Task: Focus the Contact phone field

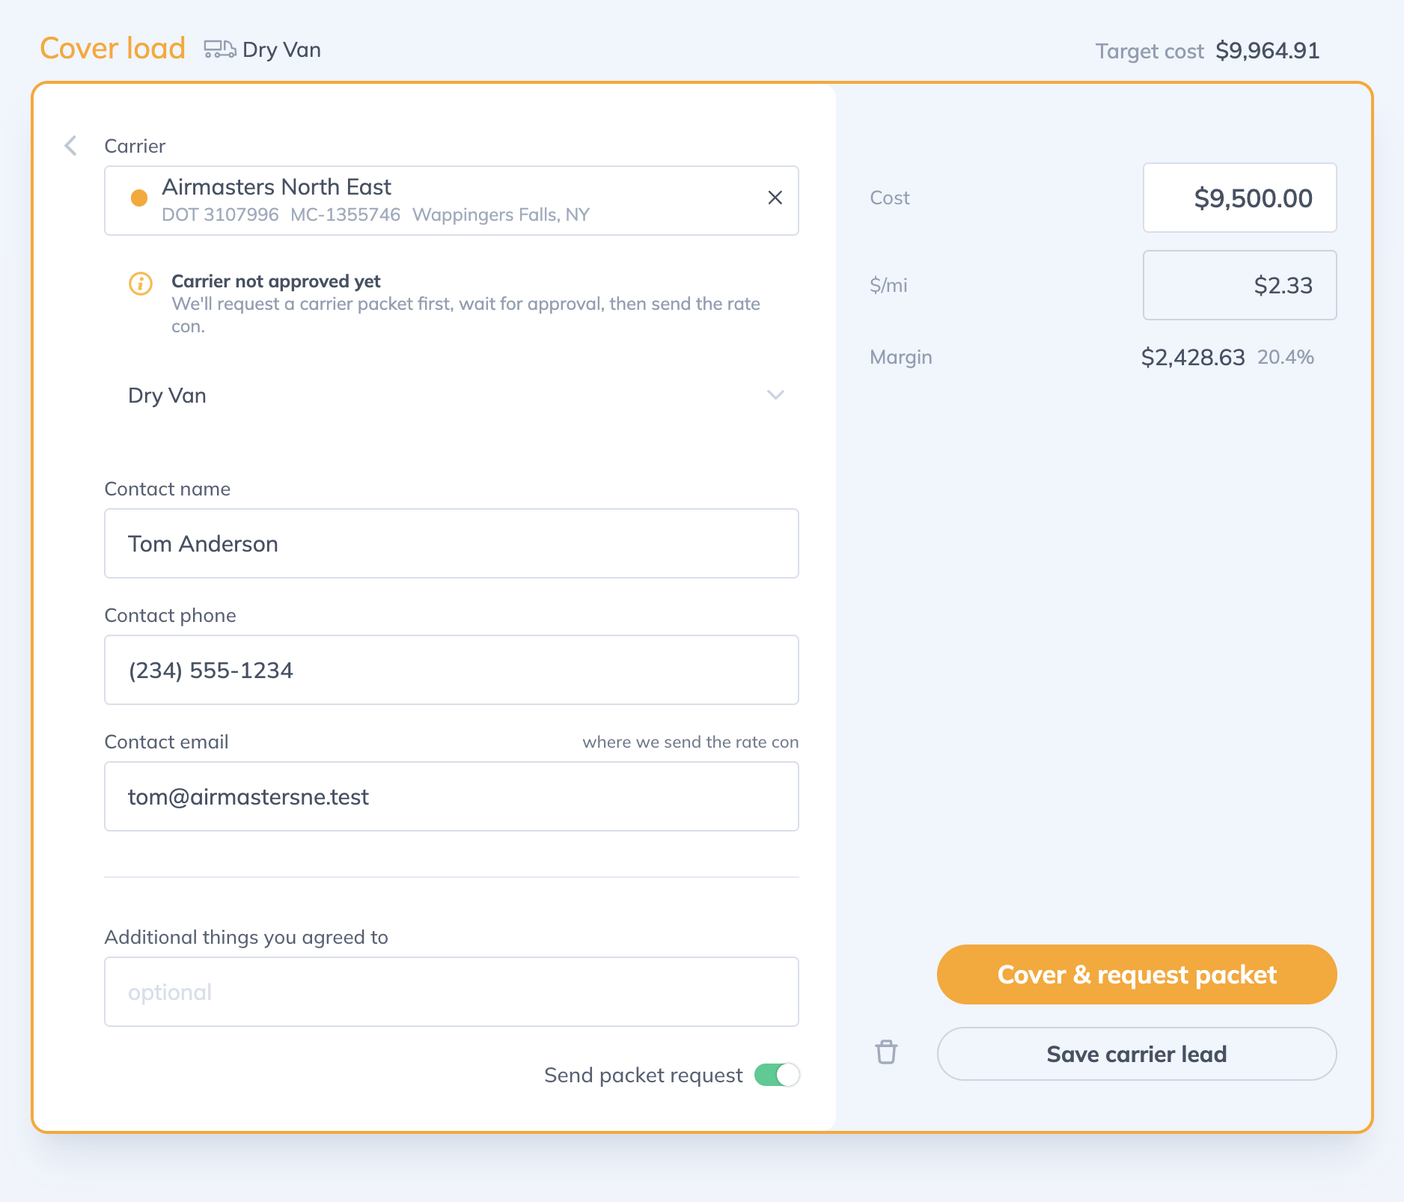Action: click(x=452, y=670)
